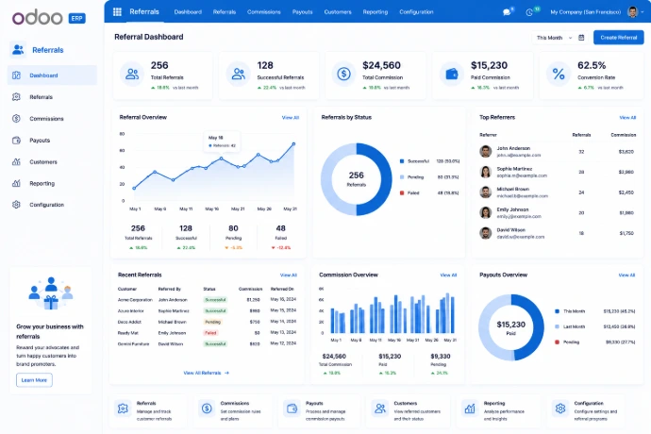Open the Commissions tab in top menu
Image resolution: width=651 pixels, height=434 pixels.
pyautogui.click(x=264, y=12)
